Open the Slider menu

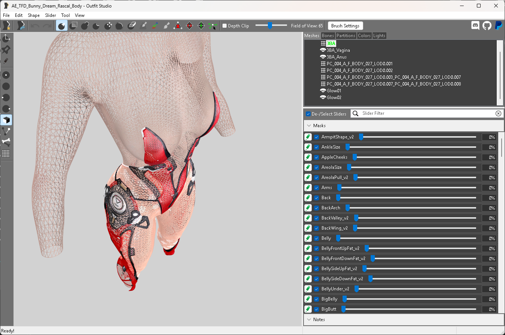(x=51, y=15)
